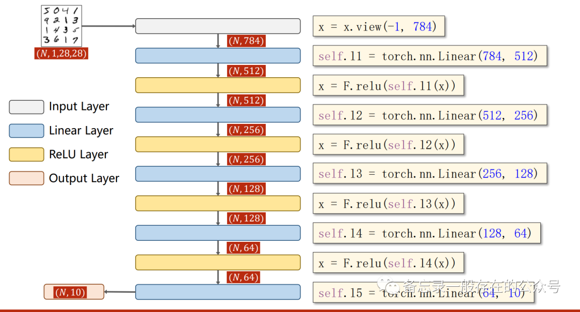Viewport: 580px width, 312px height.
Task: Select the red (N, 784) shape label
Action: 246,41
